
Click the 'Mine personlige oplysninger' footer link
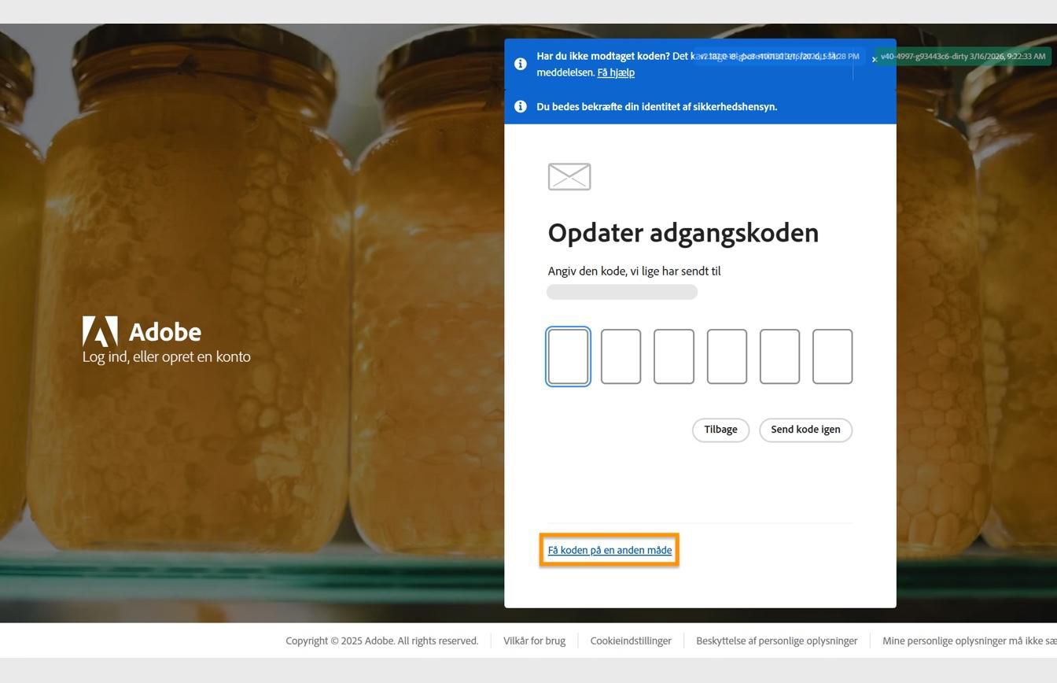click(967, 640)
